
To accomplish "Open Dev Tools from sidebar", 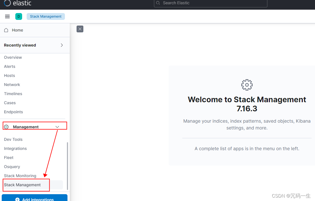I will pyautogui.click(x=13, y=139).
